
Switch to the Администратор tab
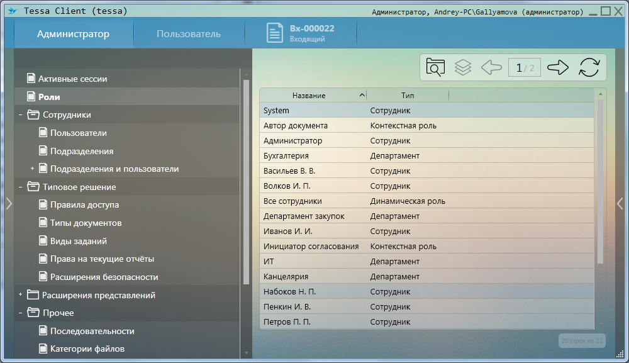(73, 34)
